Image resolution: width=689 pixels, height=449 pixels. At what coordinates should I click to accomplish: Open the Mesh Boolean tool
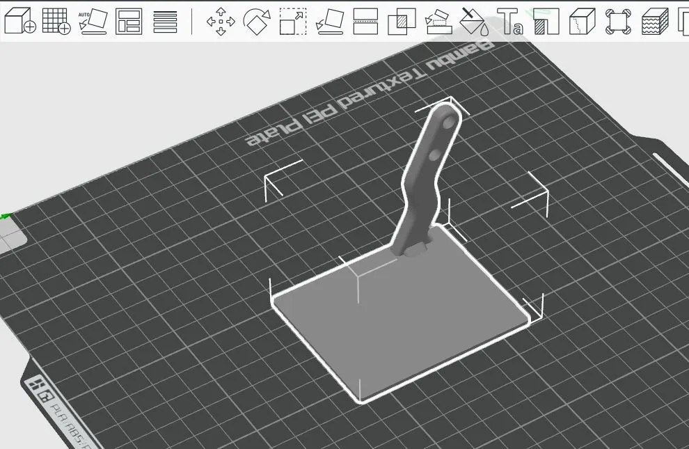coord(402,21)
